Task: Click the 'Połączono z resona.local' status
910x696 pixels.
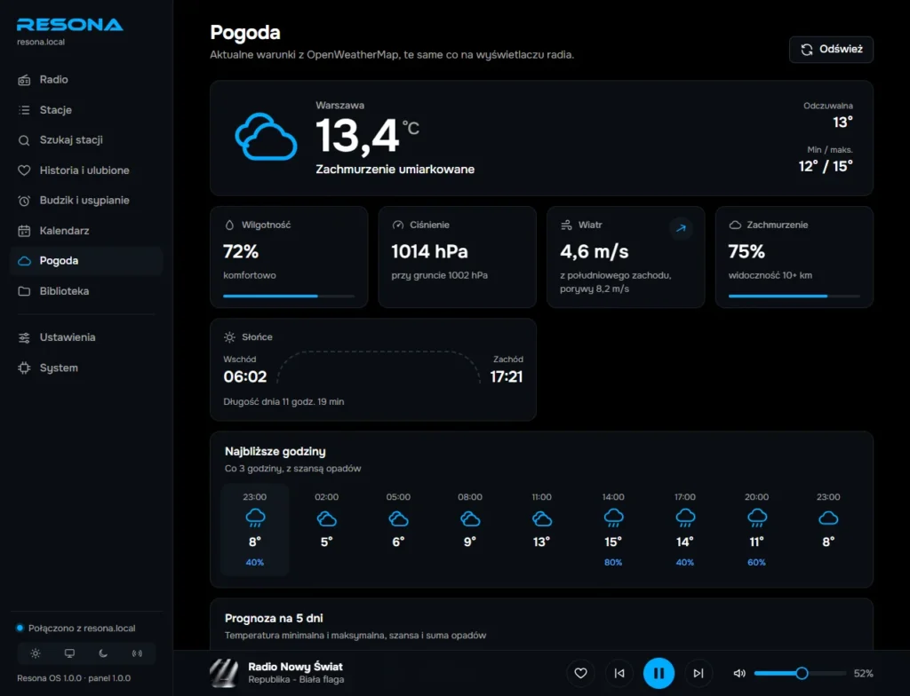Action: coord(76,629)
